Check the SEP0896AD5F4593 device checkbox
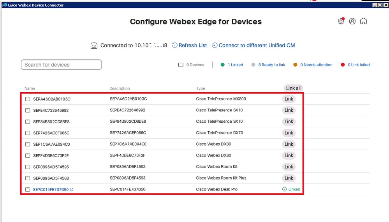Viewport: 389px width, 222px height. pos(28,167)
